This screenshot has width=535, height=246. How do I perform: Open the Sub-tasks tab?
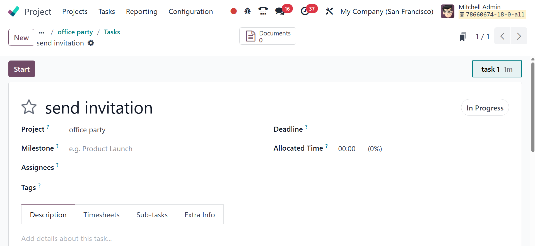(152, 215)
